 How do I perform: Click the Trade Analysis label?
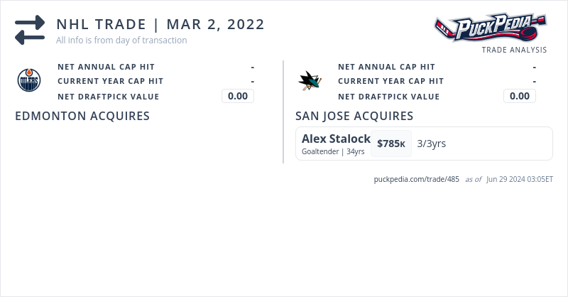coord(514,50)
